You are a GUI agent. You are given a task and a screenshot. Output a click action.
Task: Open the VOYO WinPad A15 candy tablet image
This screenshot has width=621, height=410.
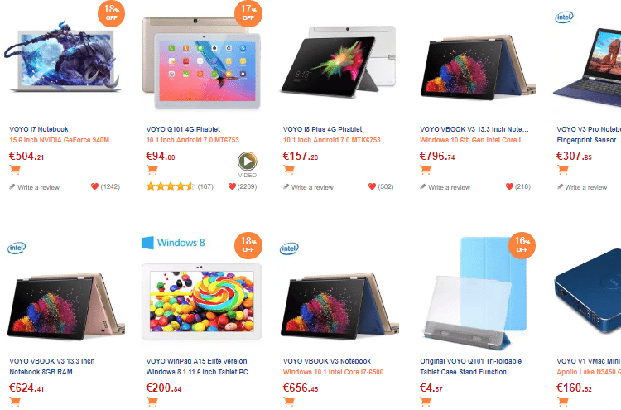[x=201, y=301]
